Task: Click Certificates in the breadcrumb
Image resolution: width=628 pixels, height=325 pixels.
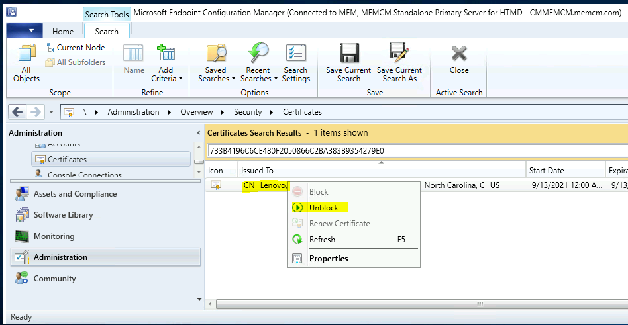Action: click(302, 112)
